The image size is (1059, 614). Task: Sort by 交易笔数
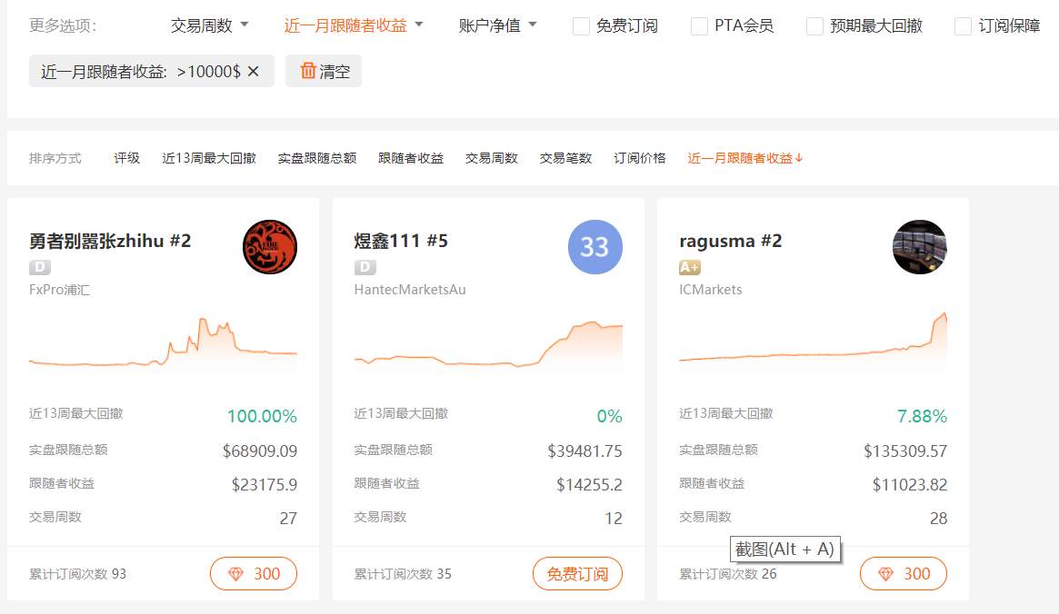(x=566, y=158)
